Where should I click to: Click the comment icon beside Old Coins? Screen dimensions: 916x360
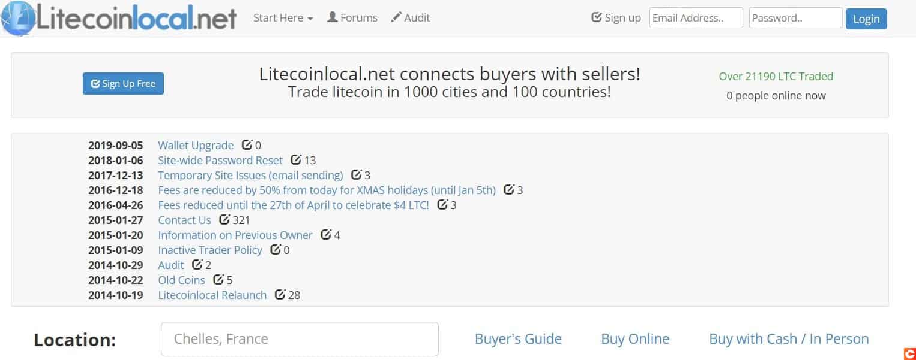coord(218,279)
